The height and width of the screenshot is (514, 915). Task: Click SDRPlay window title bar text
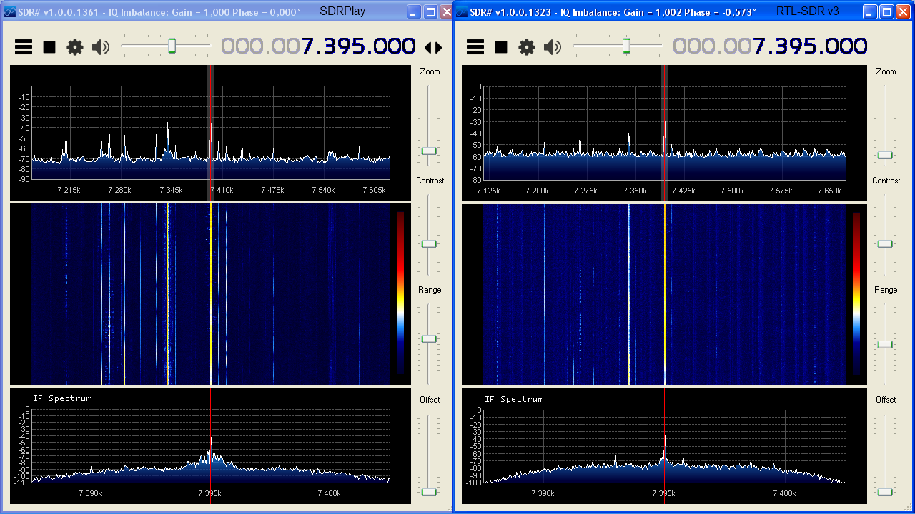(160, 12)
